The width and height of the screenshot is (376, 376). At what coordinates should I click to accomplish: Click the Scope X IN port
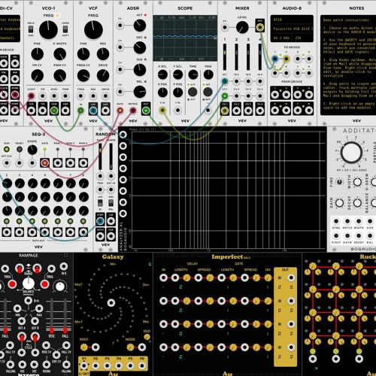(x=162, y=110)
